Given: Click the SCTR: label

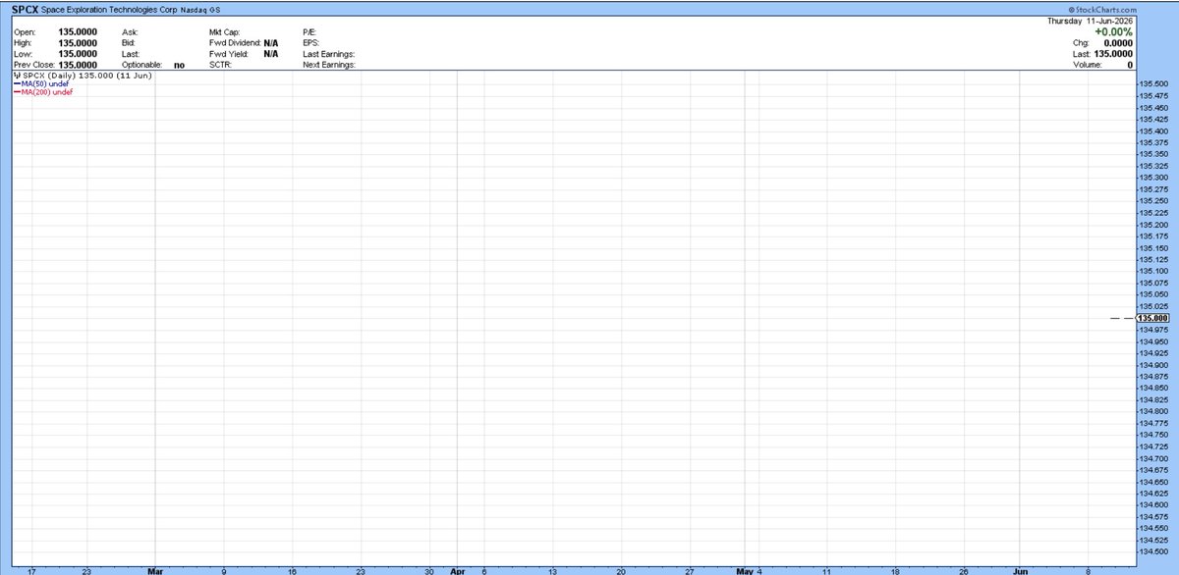Looking at the screenshot, I should click(x=220, y=65).
